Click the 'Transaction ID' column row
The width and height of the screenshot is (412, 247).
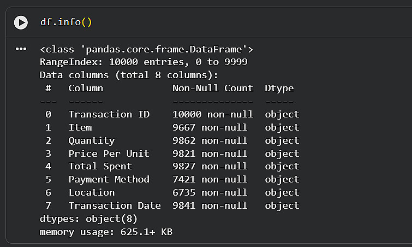point(100,114)
